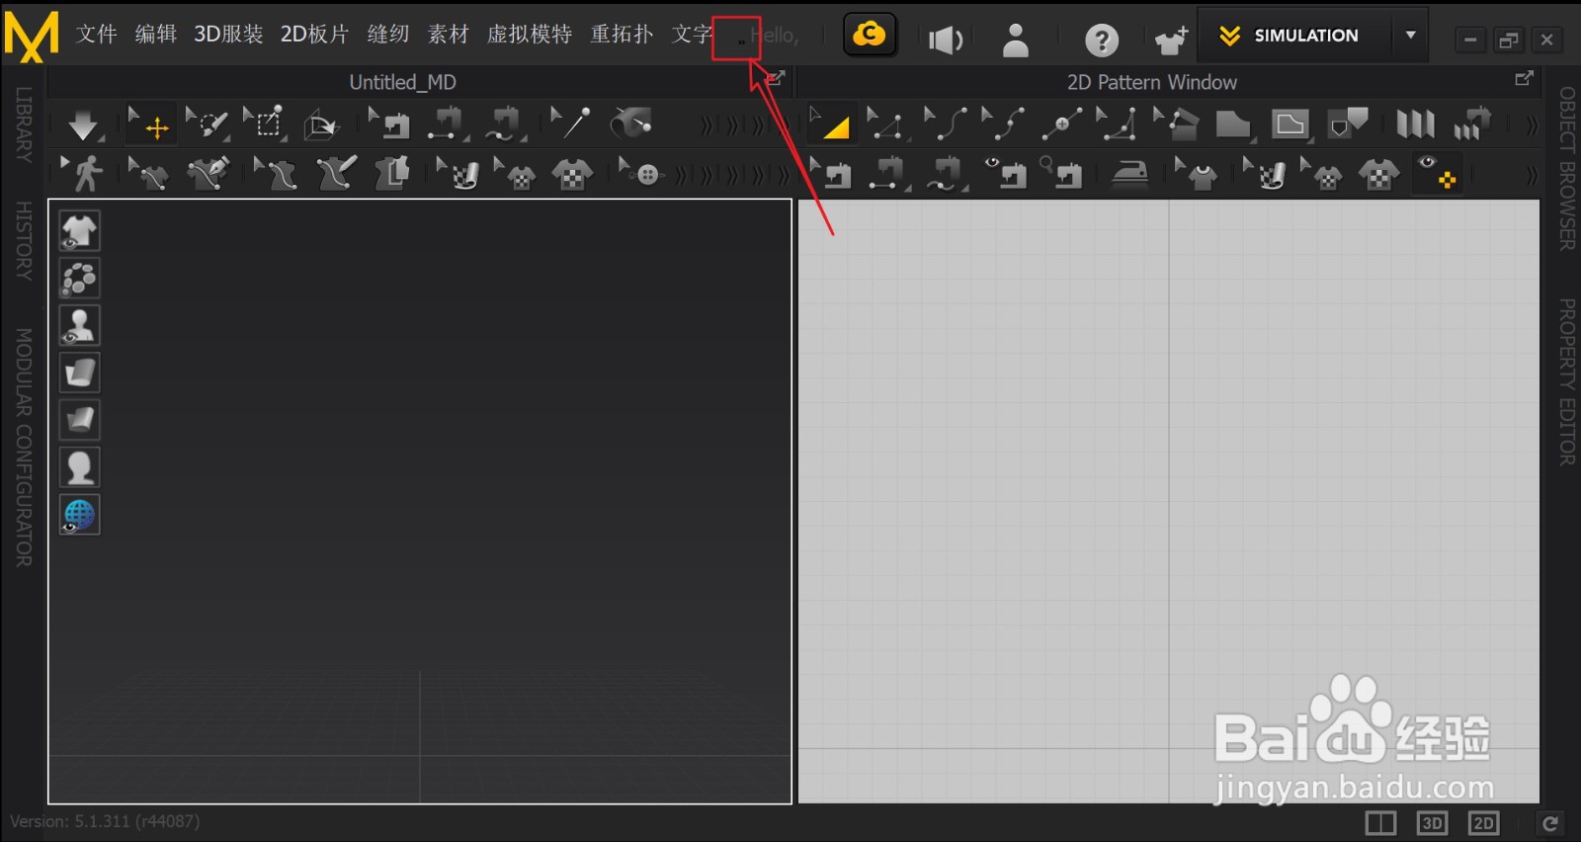
Task: Toggle avatar display icon in 3D window
Action: click(x=79, y=325)
